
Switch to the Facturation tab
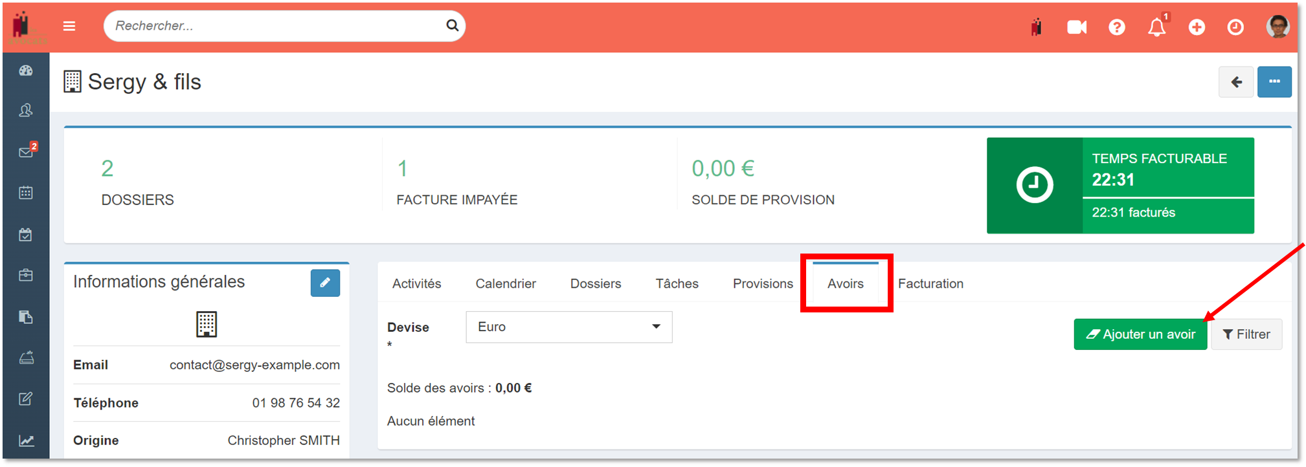pyautogui.click(x=930, y=284)
